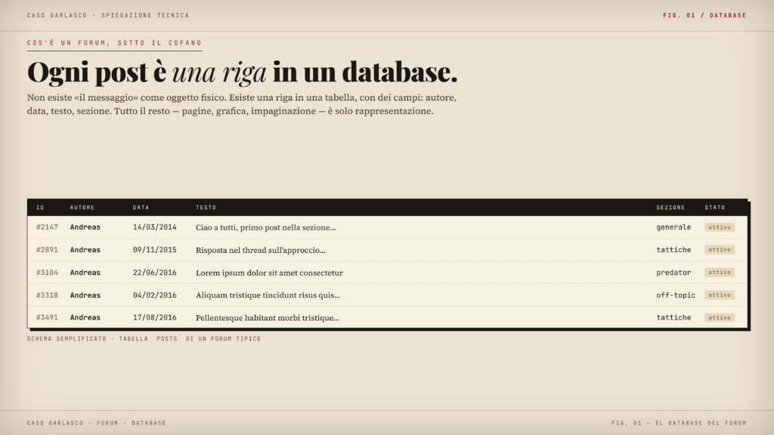Click the 'predator' section cell
Image resolution: width=774 pixels, height=435 pixels.
pos(673,272)
